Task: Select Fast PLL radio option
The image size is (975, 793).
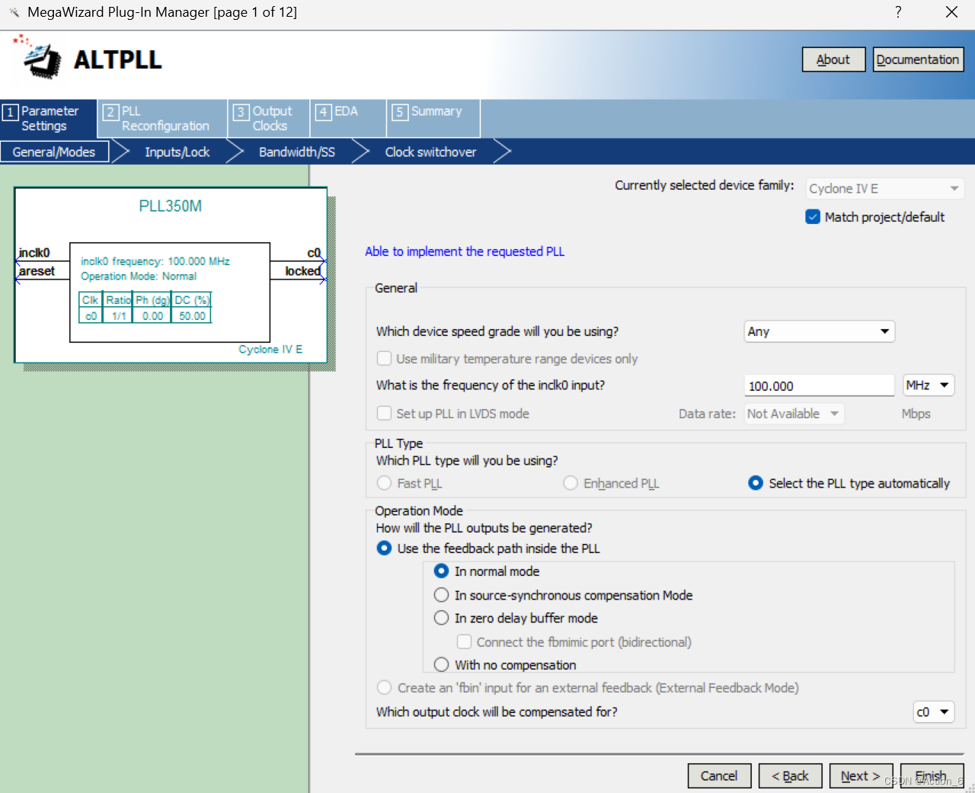Action: (x=385, y=483)
